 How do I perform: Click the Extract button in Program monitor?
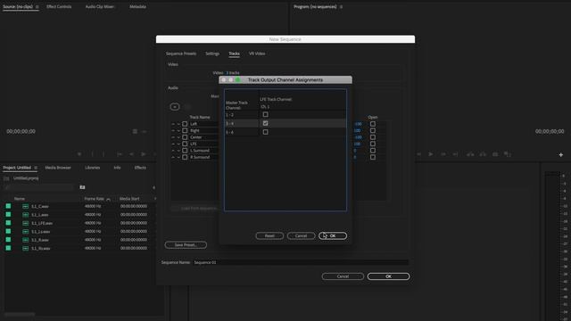pyautogui.click(x=483, y=154)
